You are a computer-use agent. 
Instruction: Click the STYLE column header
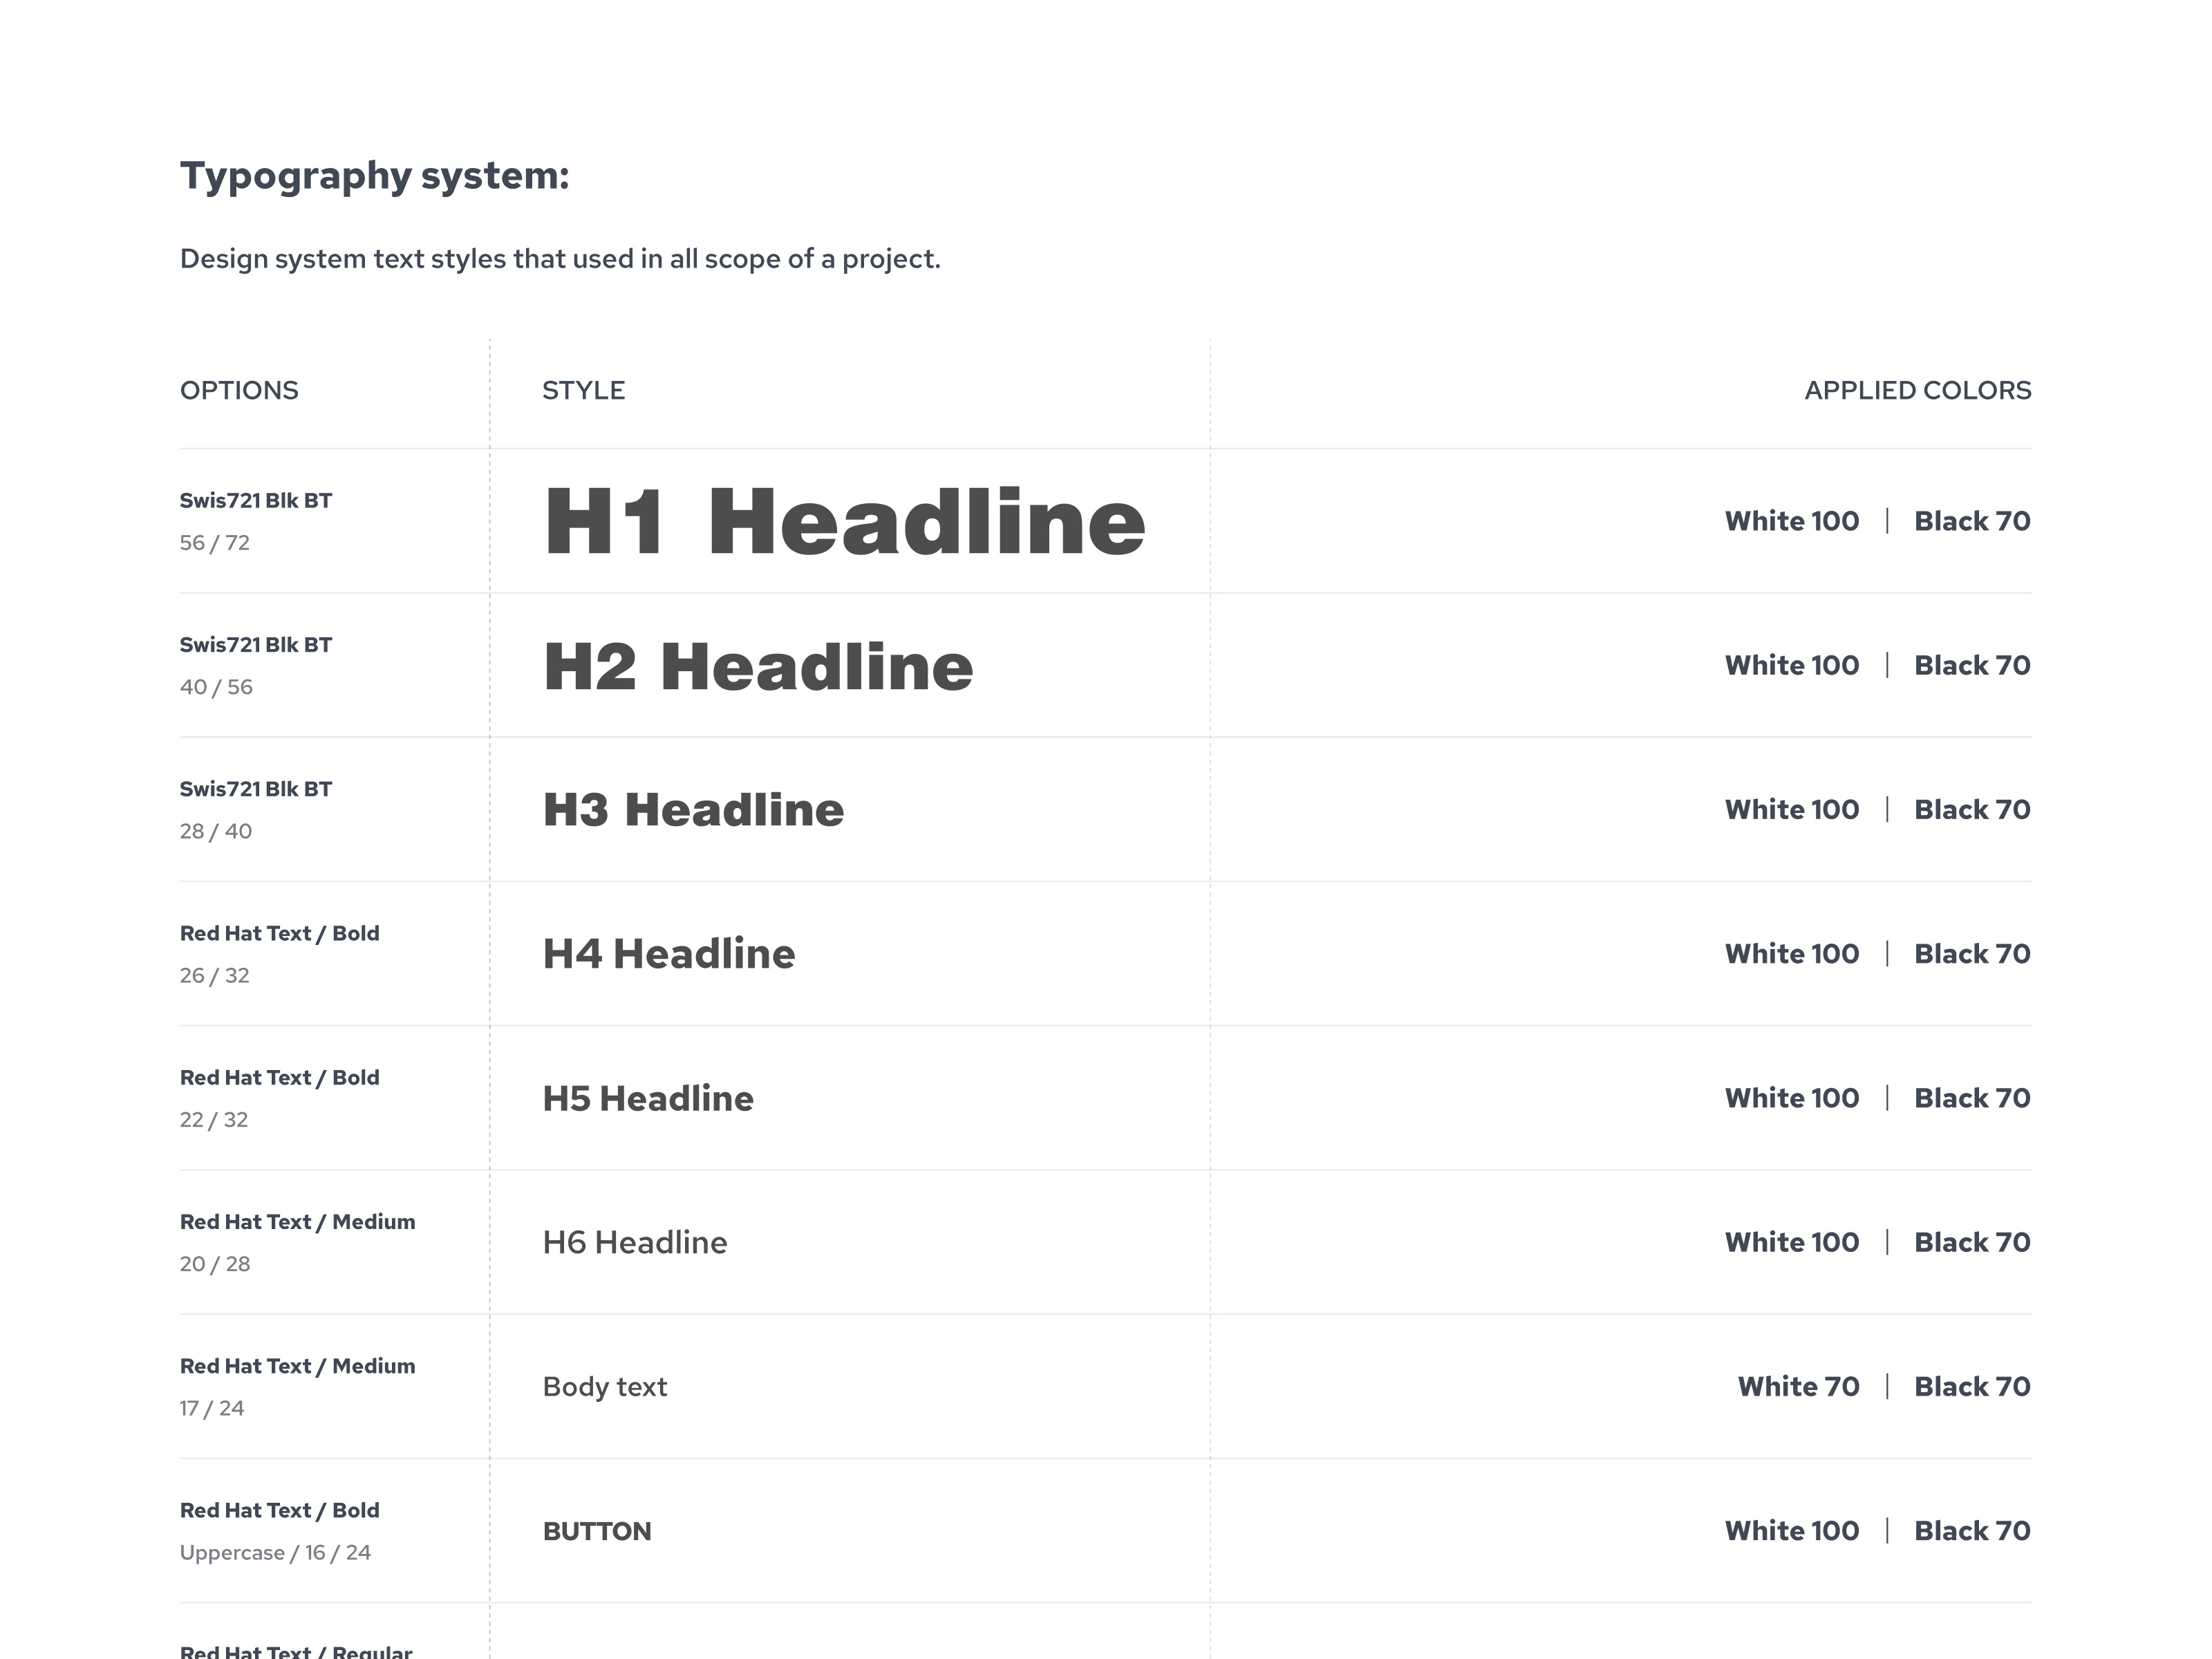coord(583,390)
